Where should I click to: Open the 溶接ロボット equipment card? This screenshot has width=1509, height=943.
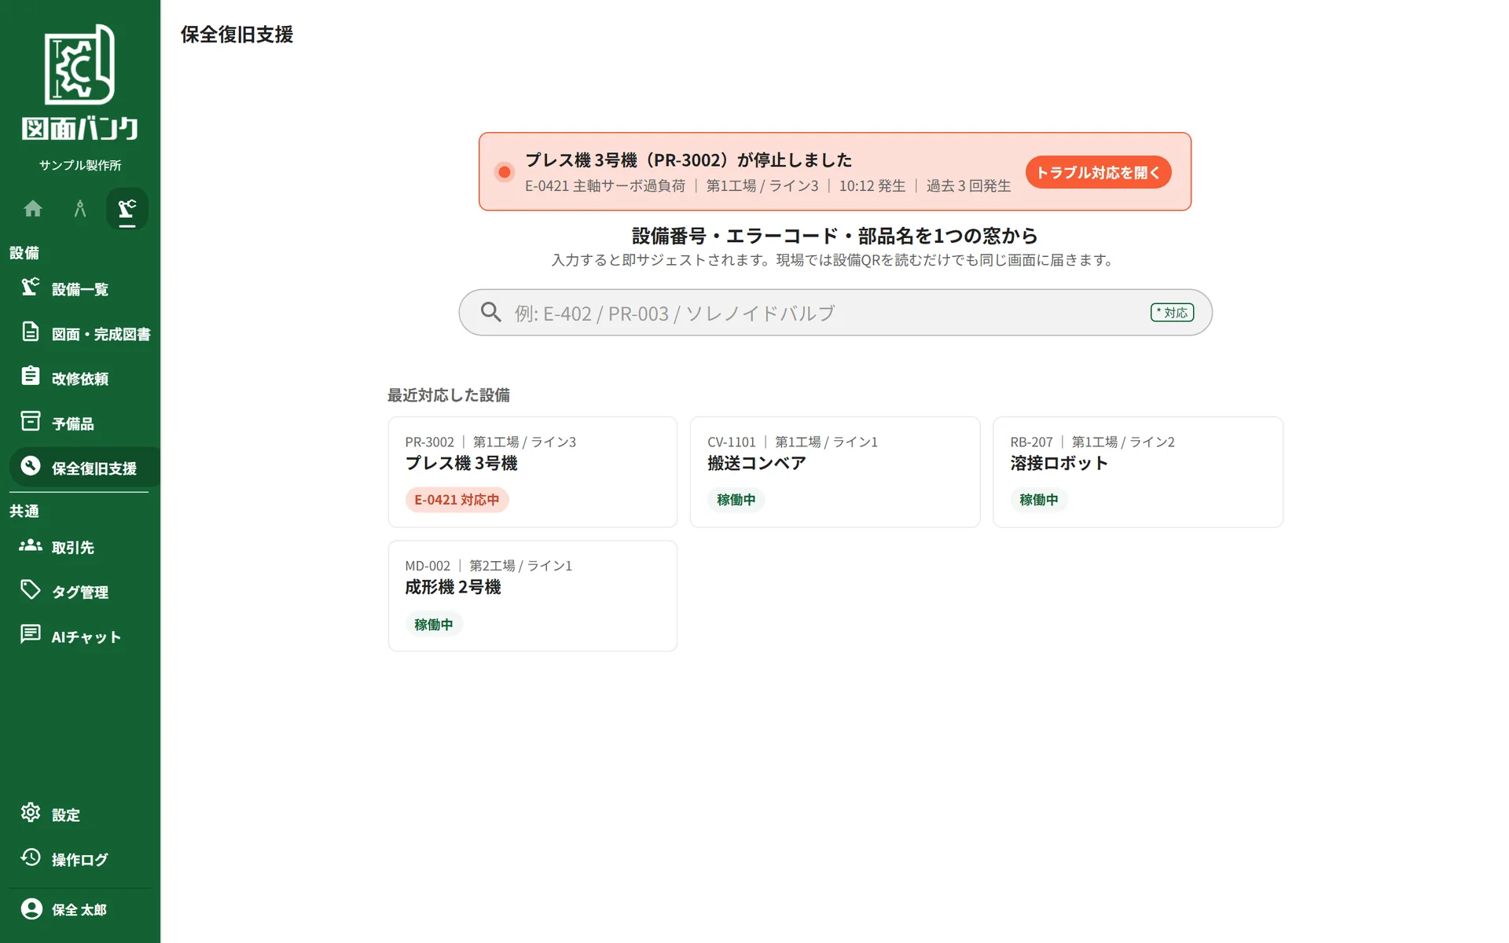click(1137, 472)
